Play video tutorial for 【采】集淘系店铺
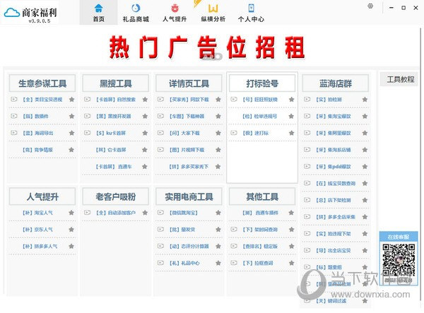424x313 pixels. [x=307, y=150]
